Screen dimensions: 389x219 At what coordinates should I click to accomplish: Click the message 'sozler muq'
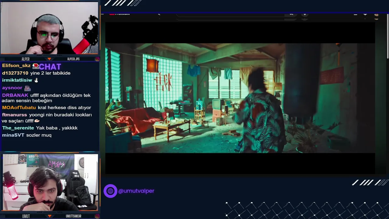39,135
